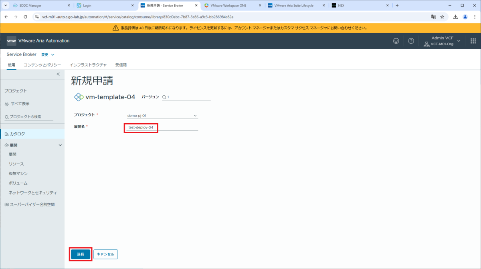Select 仮想マシン in the sidebar

(x=18, y=173)
